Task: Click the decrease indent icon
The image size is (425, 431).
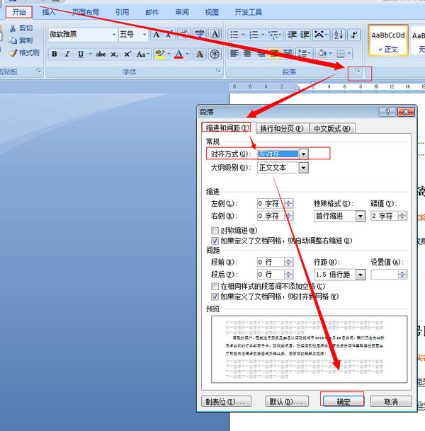Action: 292,35
